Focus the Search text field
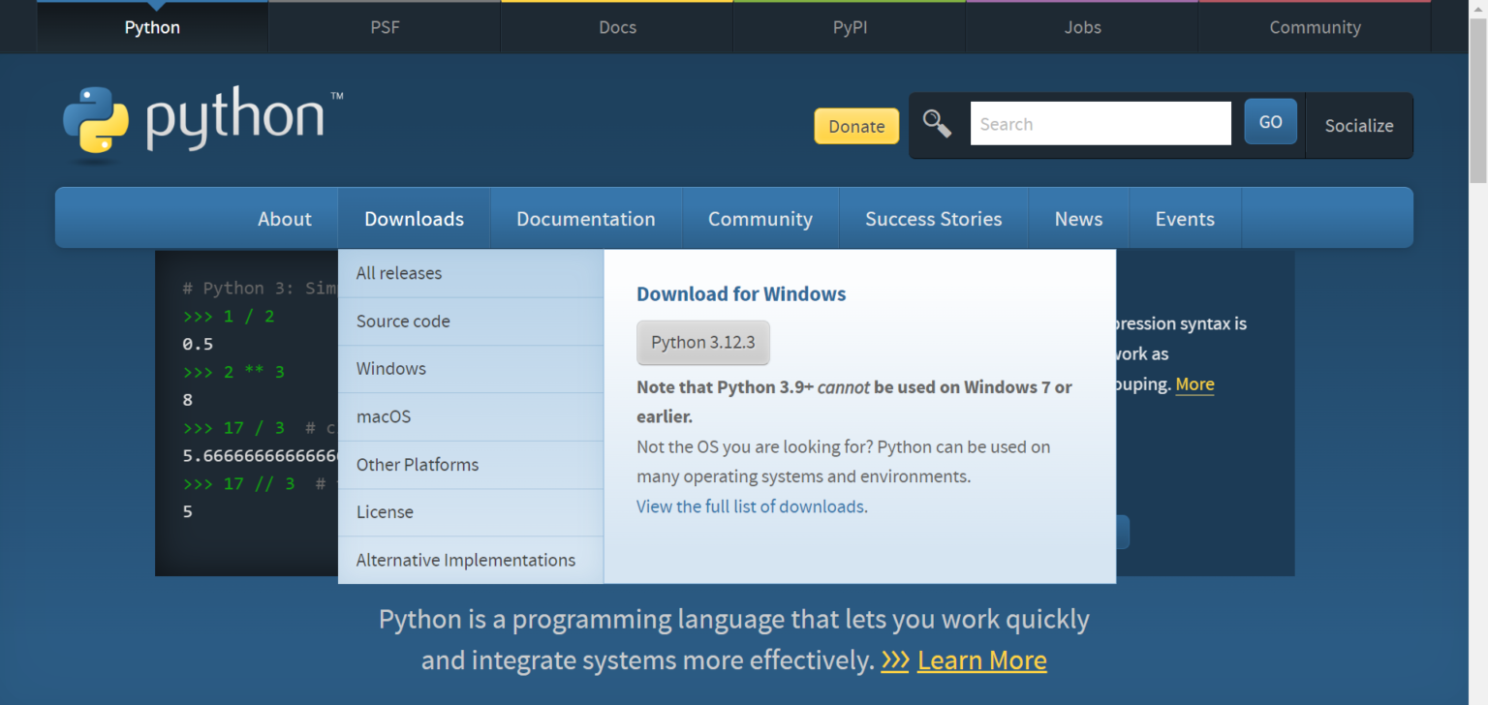The image size is (1488, 705). pos(1100,124)
